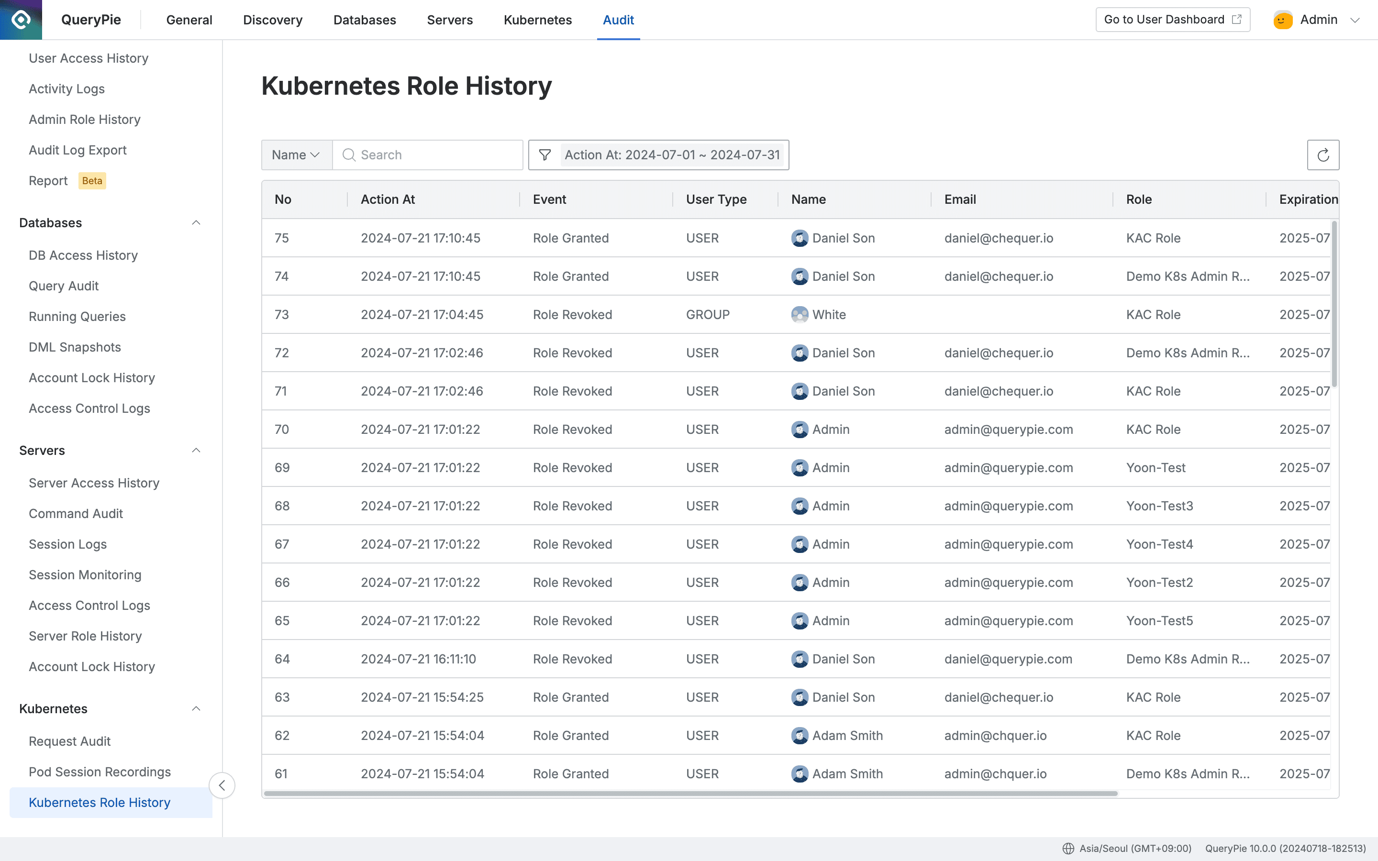Click Daniel Son's avatar in row 75
The image size is (1378, 861).
[x=800, y=238]
